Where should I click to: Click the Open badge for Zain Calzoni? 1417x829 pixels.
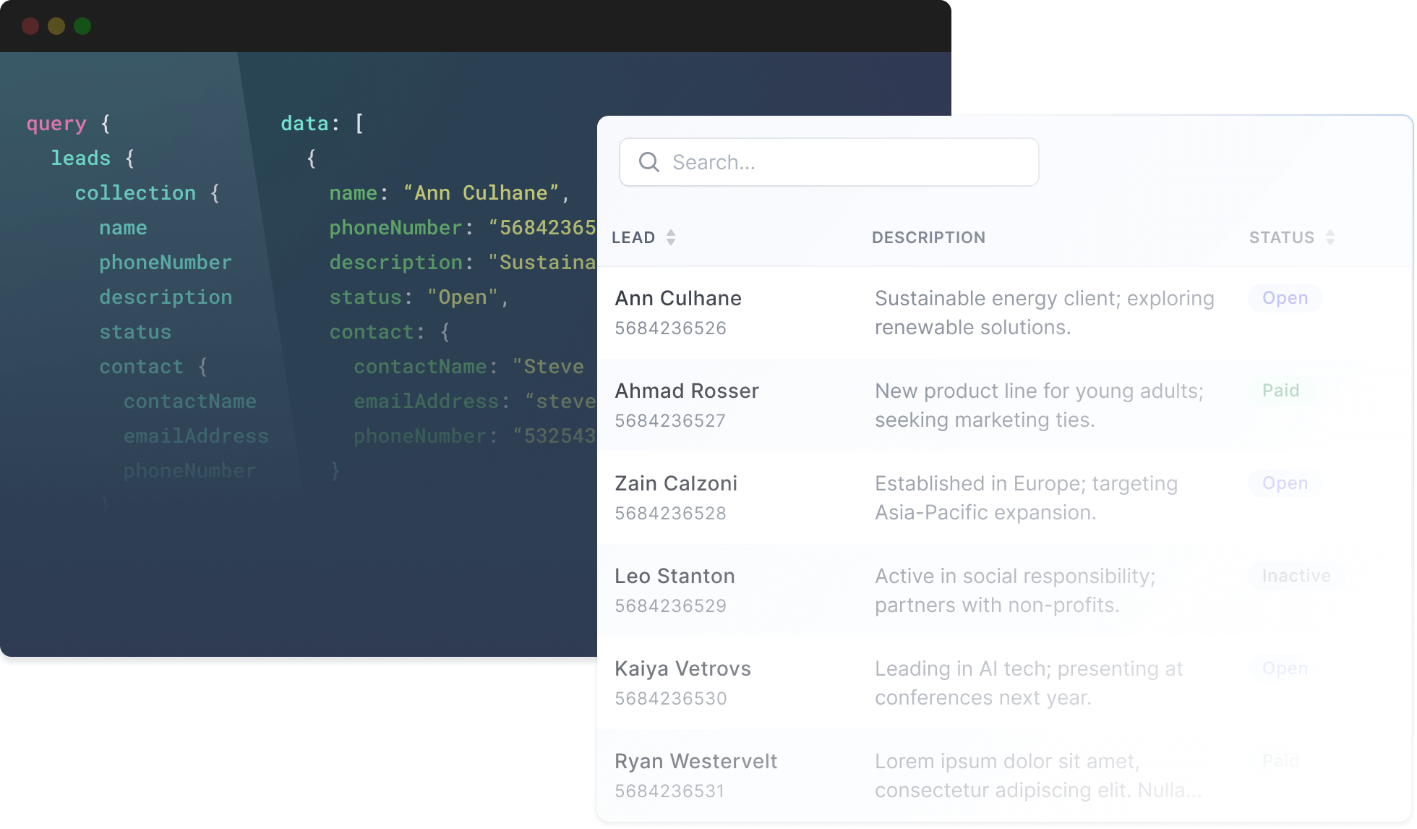coord(1285,482)
